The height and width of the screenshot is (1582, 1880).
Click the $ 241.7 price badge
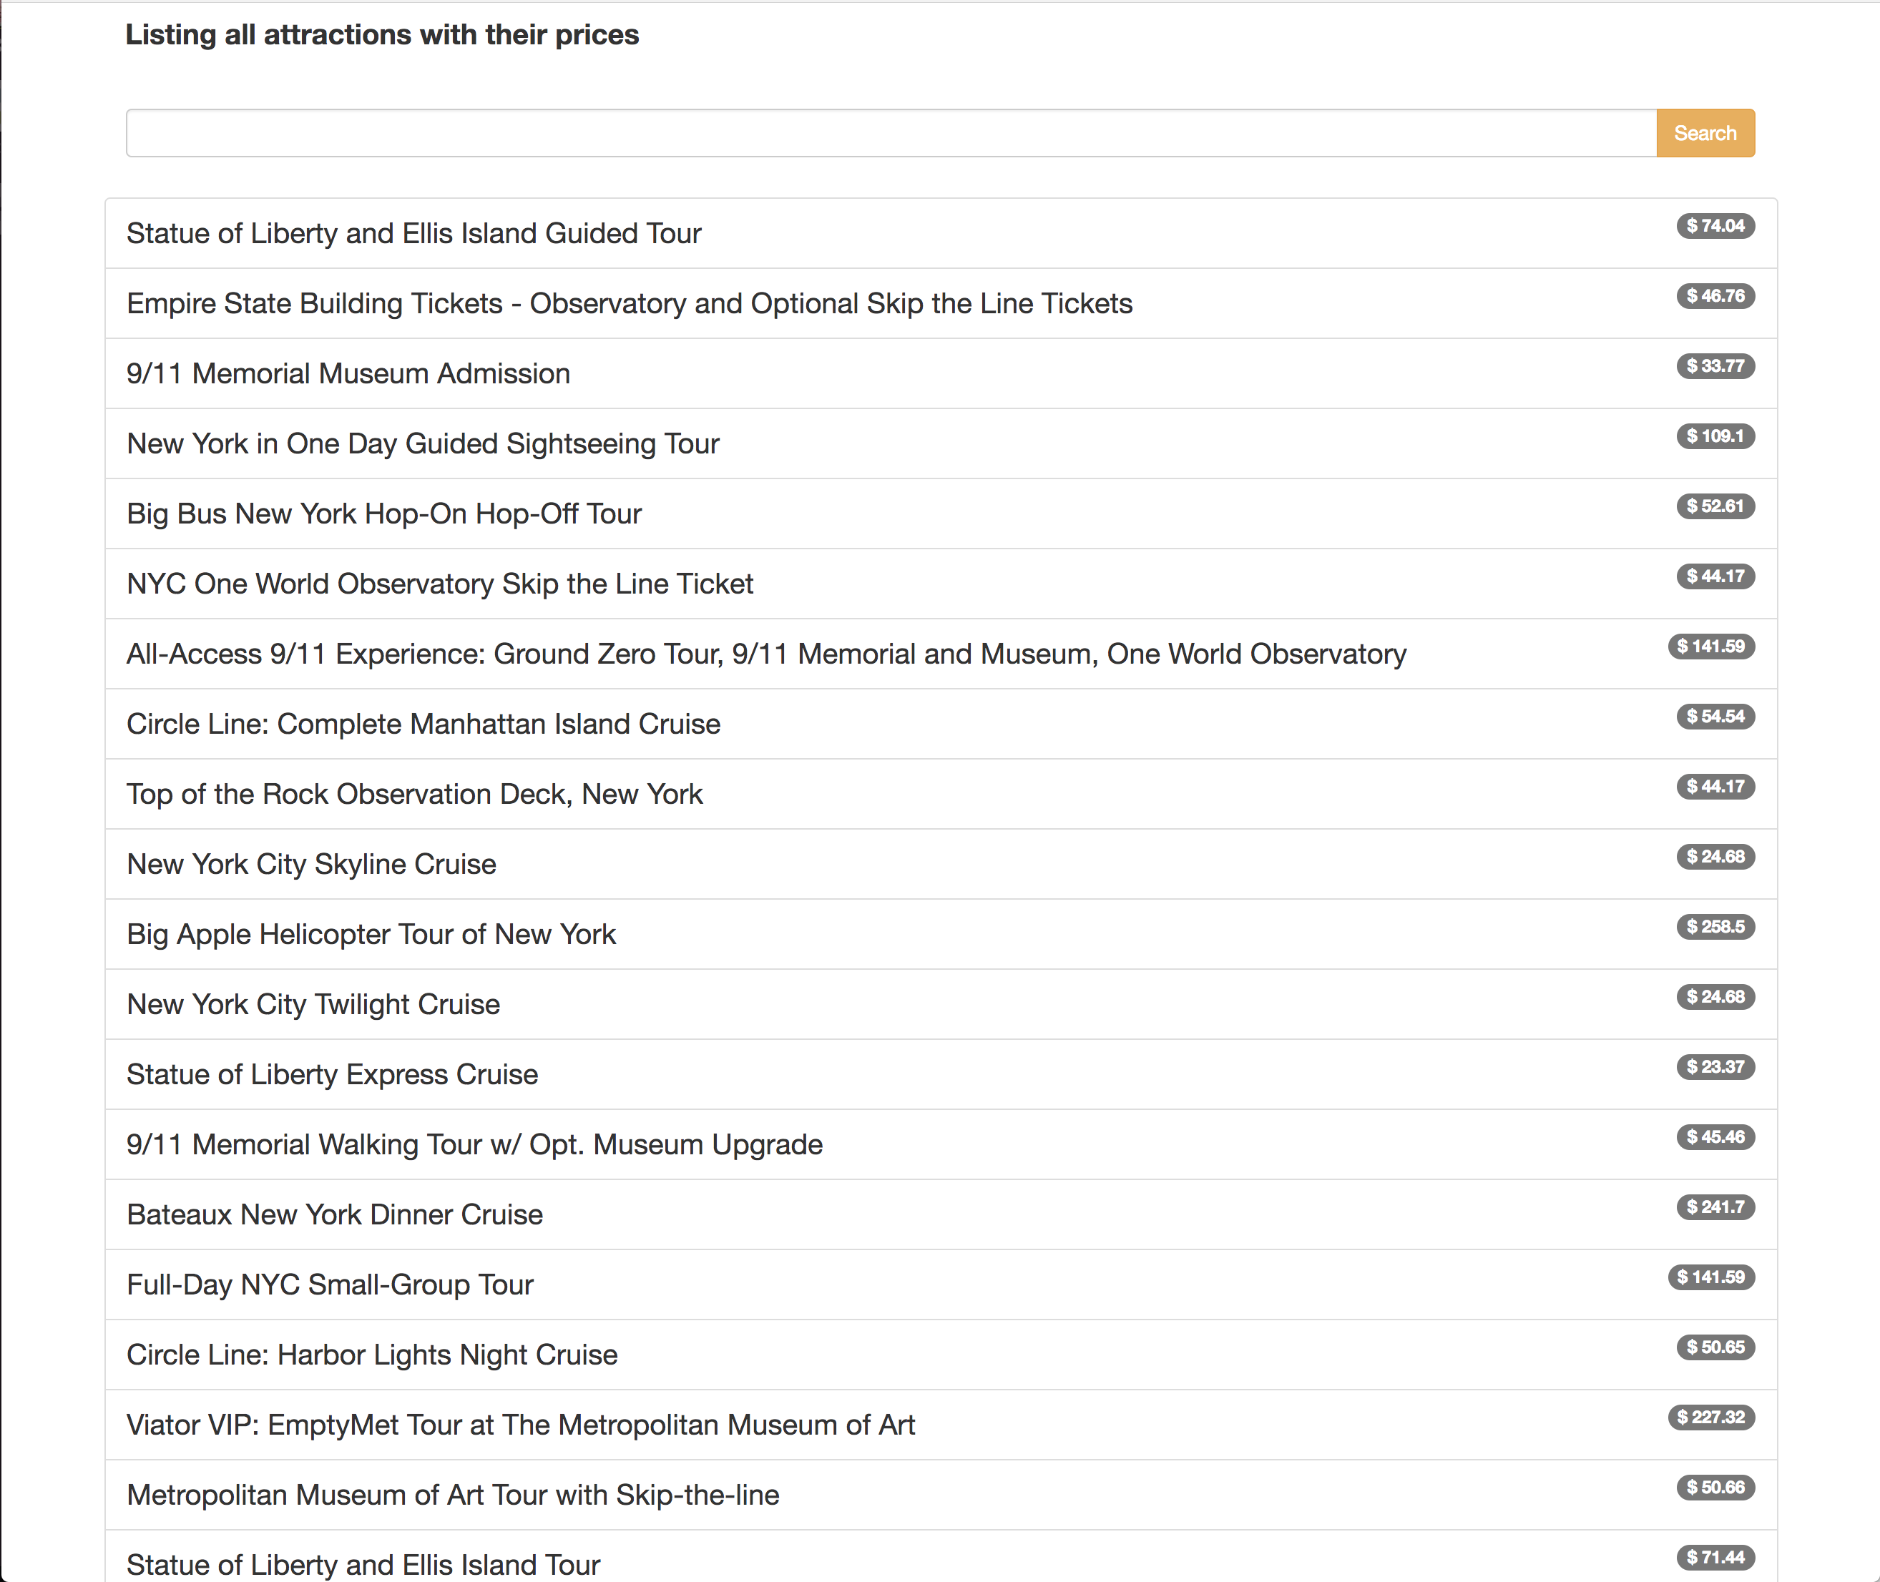click(x=1715, y=1207)
